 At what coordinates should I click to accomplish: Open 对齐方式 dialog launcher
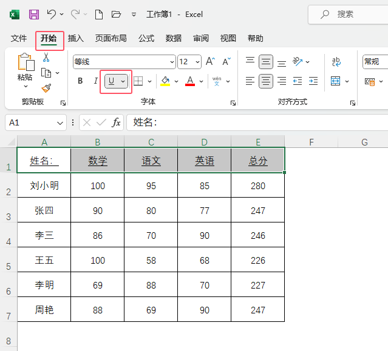tap(353, 103)
